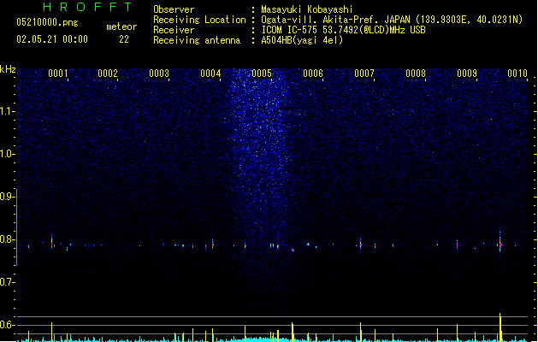
Task: Click the 0.6 kHz axis label
Action: pyautogui.click(x=7, y=325)
